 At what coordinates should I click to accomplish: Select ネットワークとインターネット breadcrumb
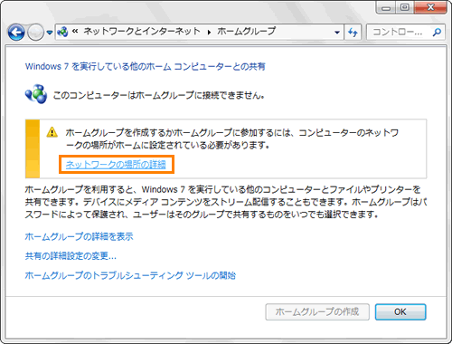pyautogui.click(x=142, y=31)
